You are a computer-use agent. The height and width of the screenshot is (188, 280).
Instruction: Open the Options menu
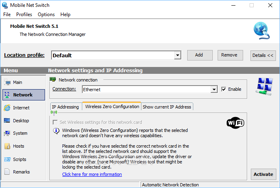[x=46, y=15]
